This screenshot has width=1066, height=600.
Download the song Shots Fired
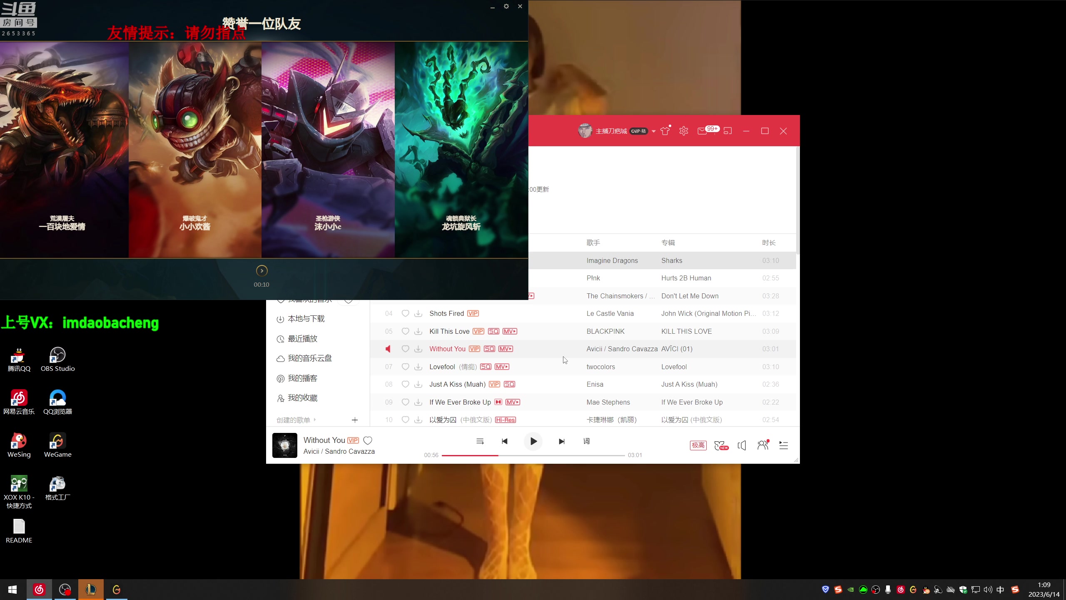[418, 313]
